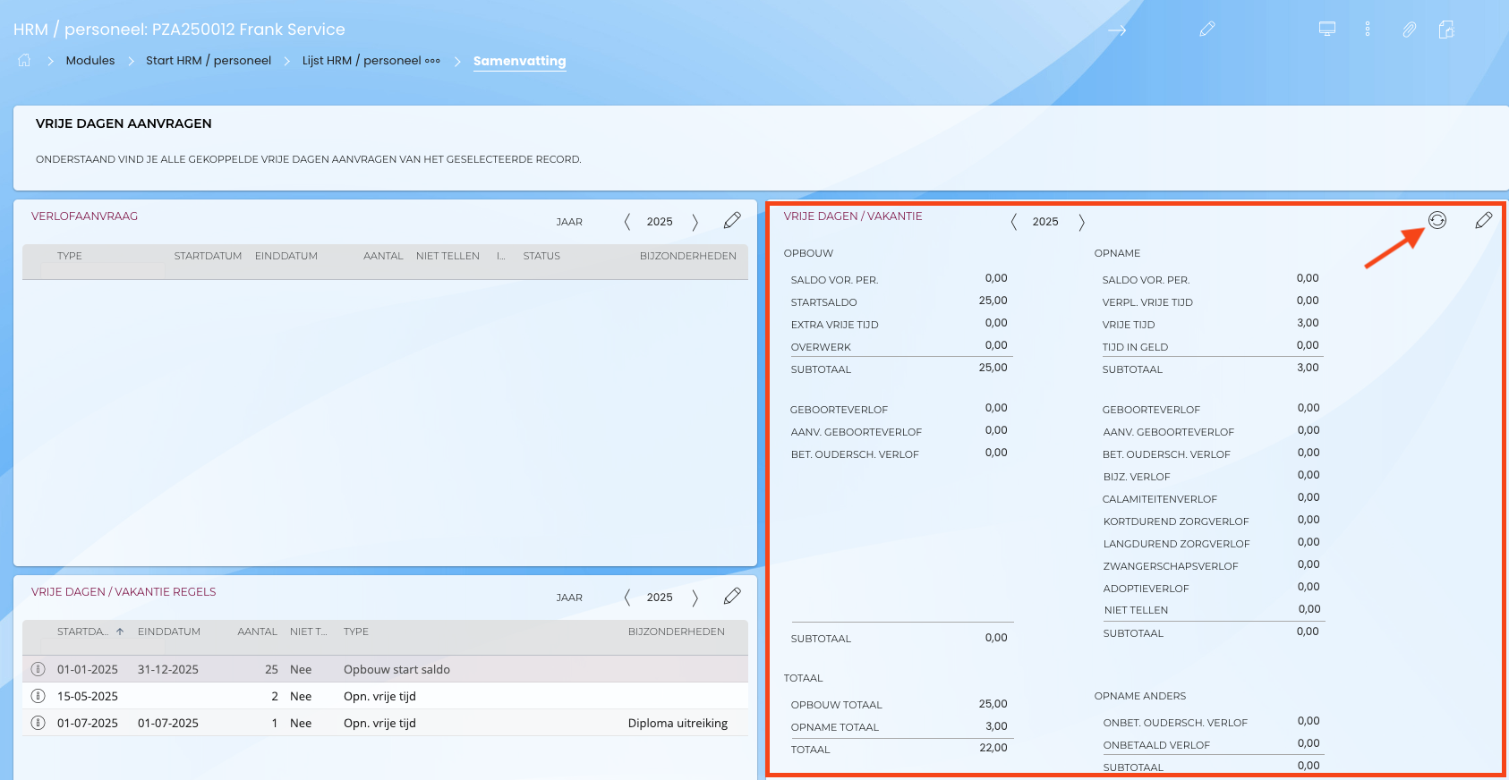Sort Verlofaanvraag by NIET TELLEN column
Viewport: 1509px width, 780px height.
pos(448,256)
